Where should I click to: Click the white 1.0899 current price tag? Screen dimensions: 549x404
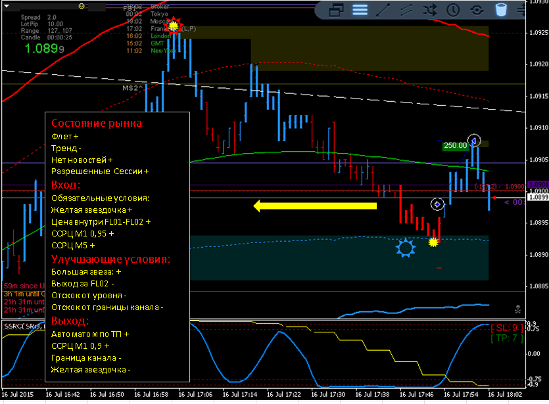pyautogui.click(x=538, y=197)
